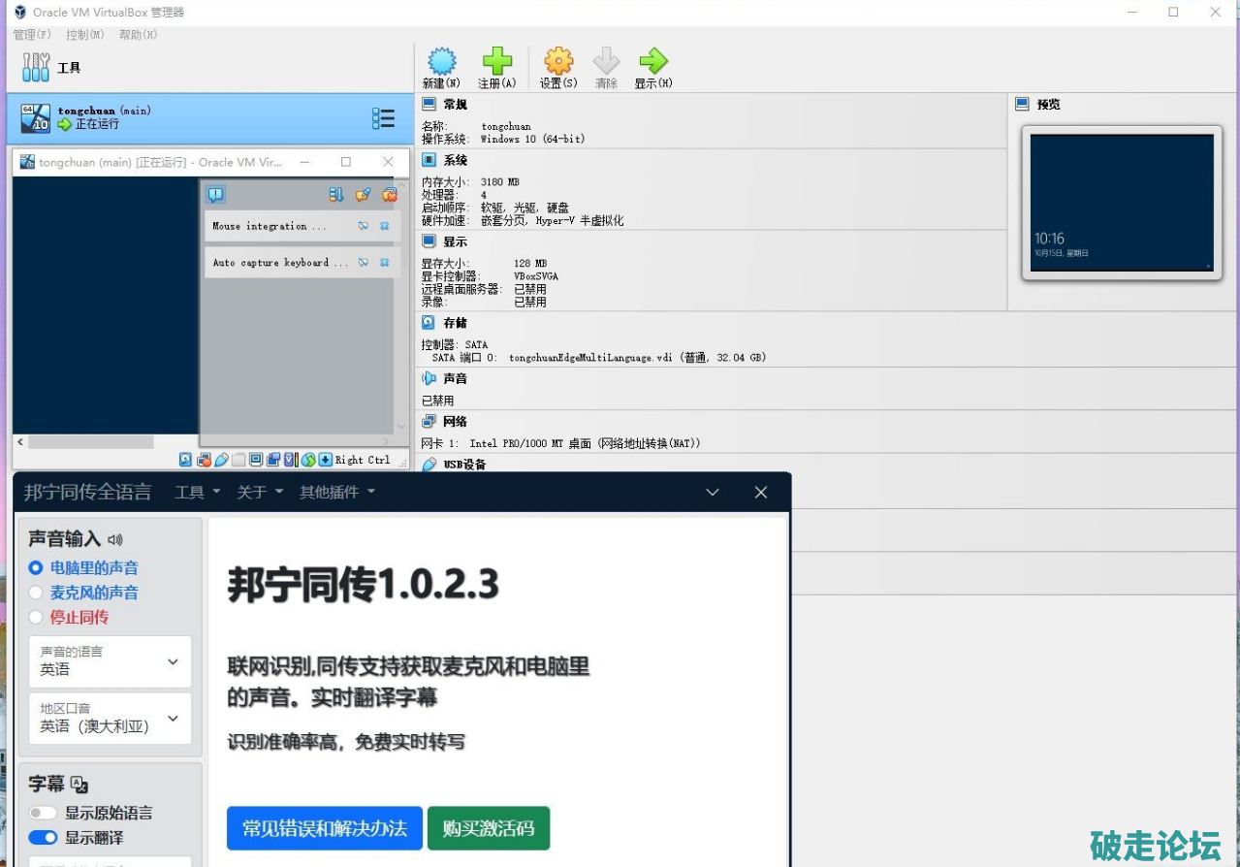1240x867 pixels.
Task: Click the 常见错误和解决办法 button
Action: click(x=324, y=828)
